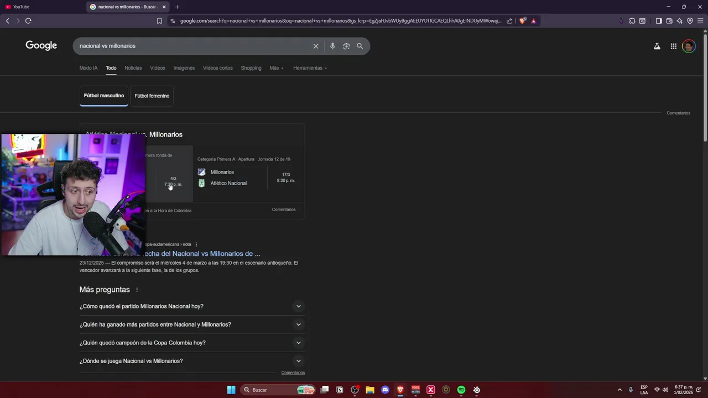Open Comentarios link in the match card

click(284, 210)
